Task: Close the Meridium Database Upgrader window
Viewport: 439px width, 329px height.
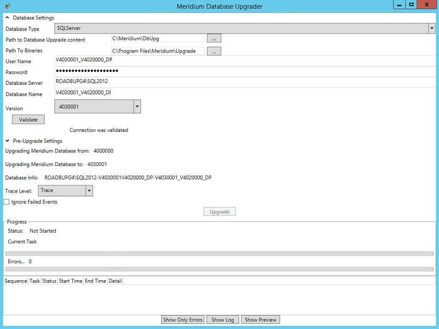Action: (427, 5)
